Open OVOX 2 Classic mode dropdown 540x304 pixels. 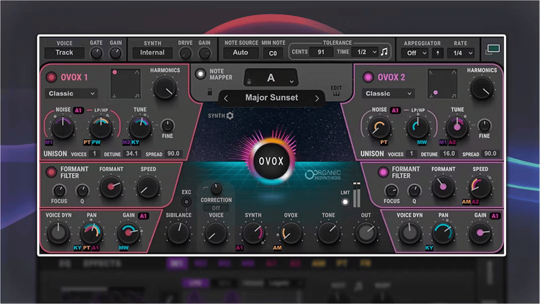388,94
